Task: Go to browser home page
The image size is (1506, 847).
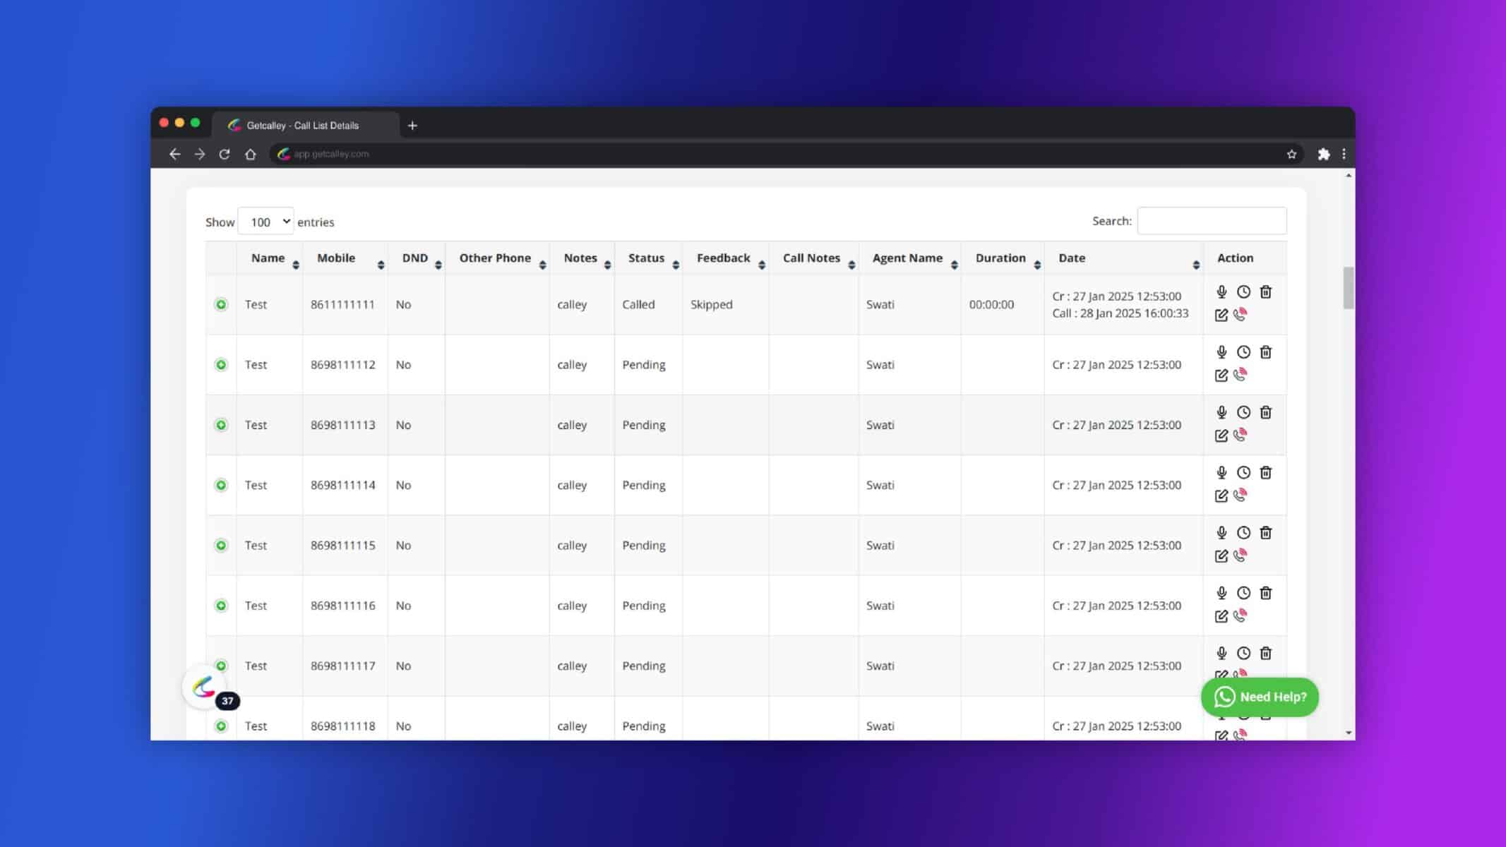Action: point(250,154)
